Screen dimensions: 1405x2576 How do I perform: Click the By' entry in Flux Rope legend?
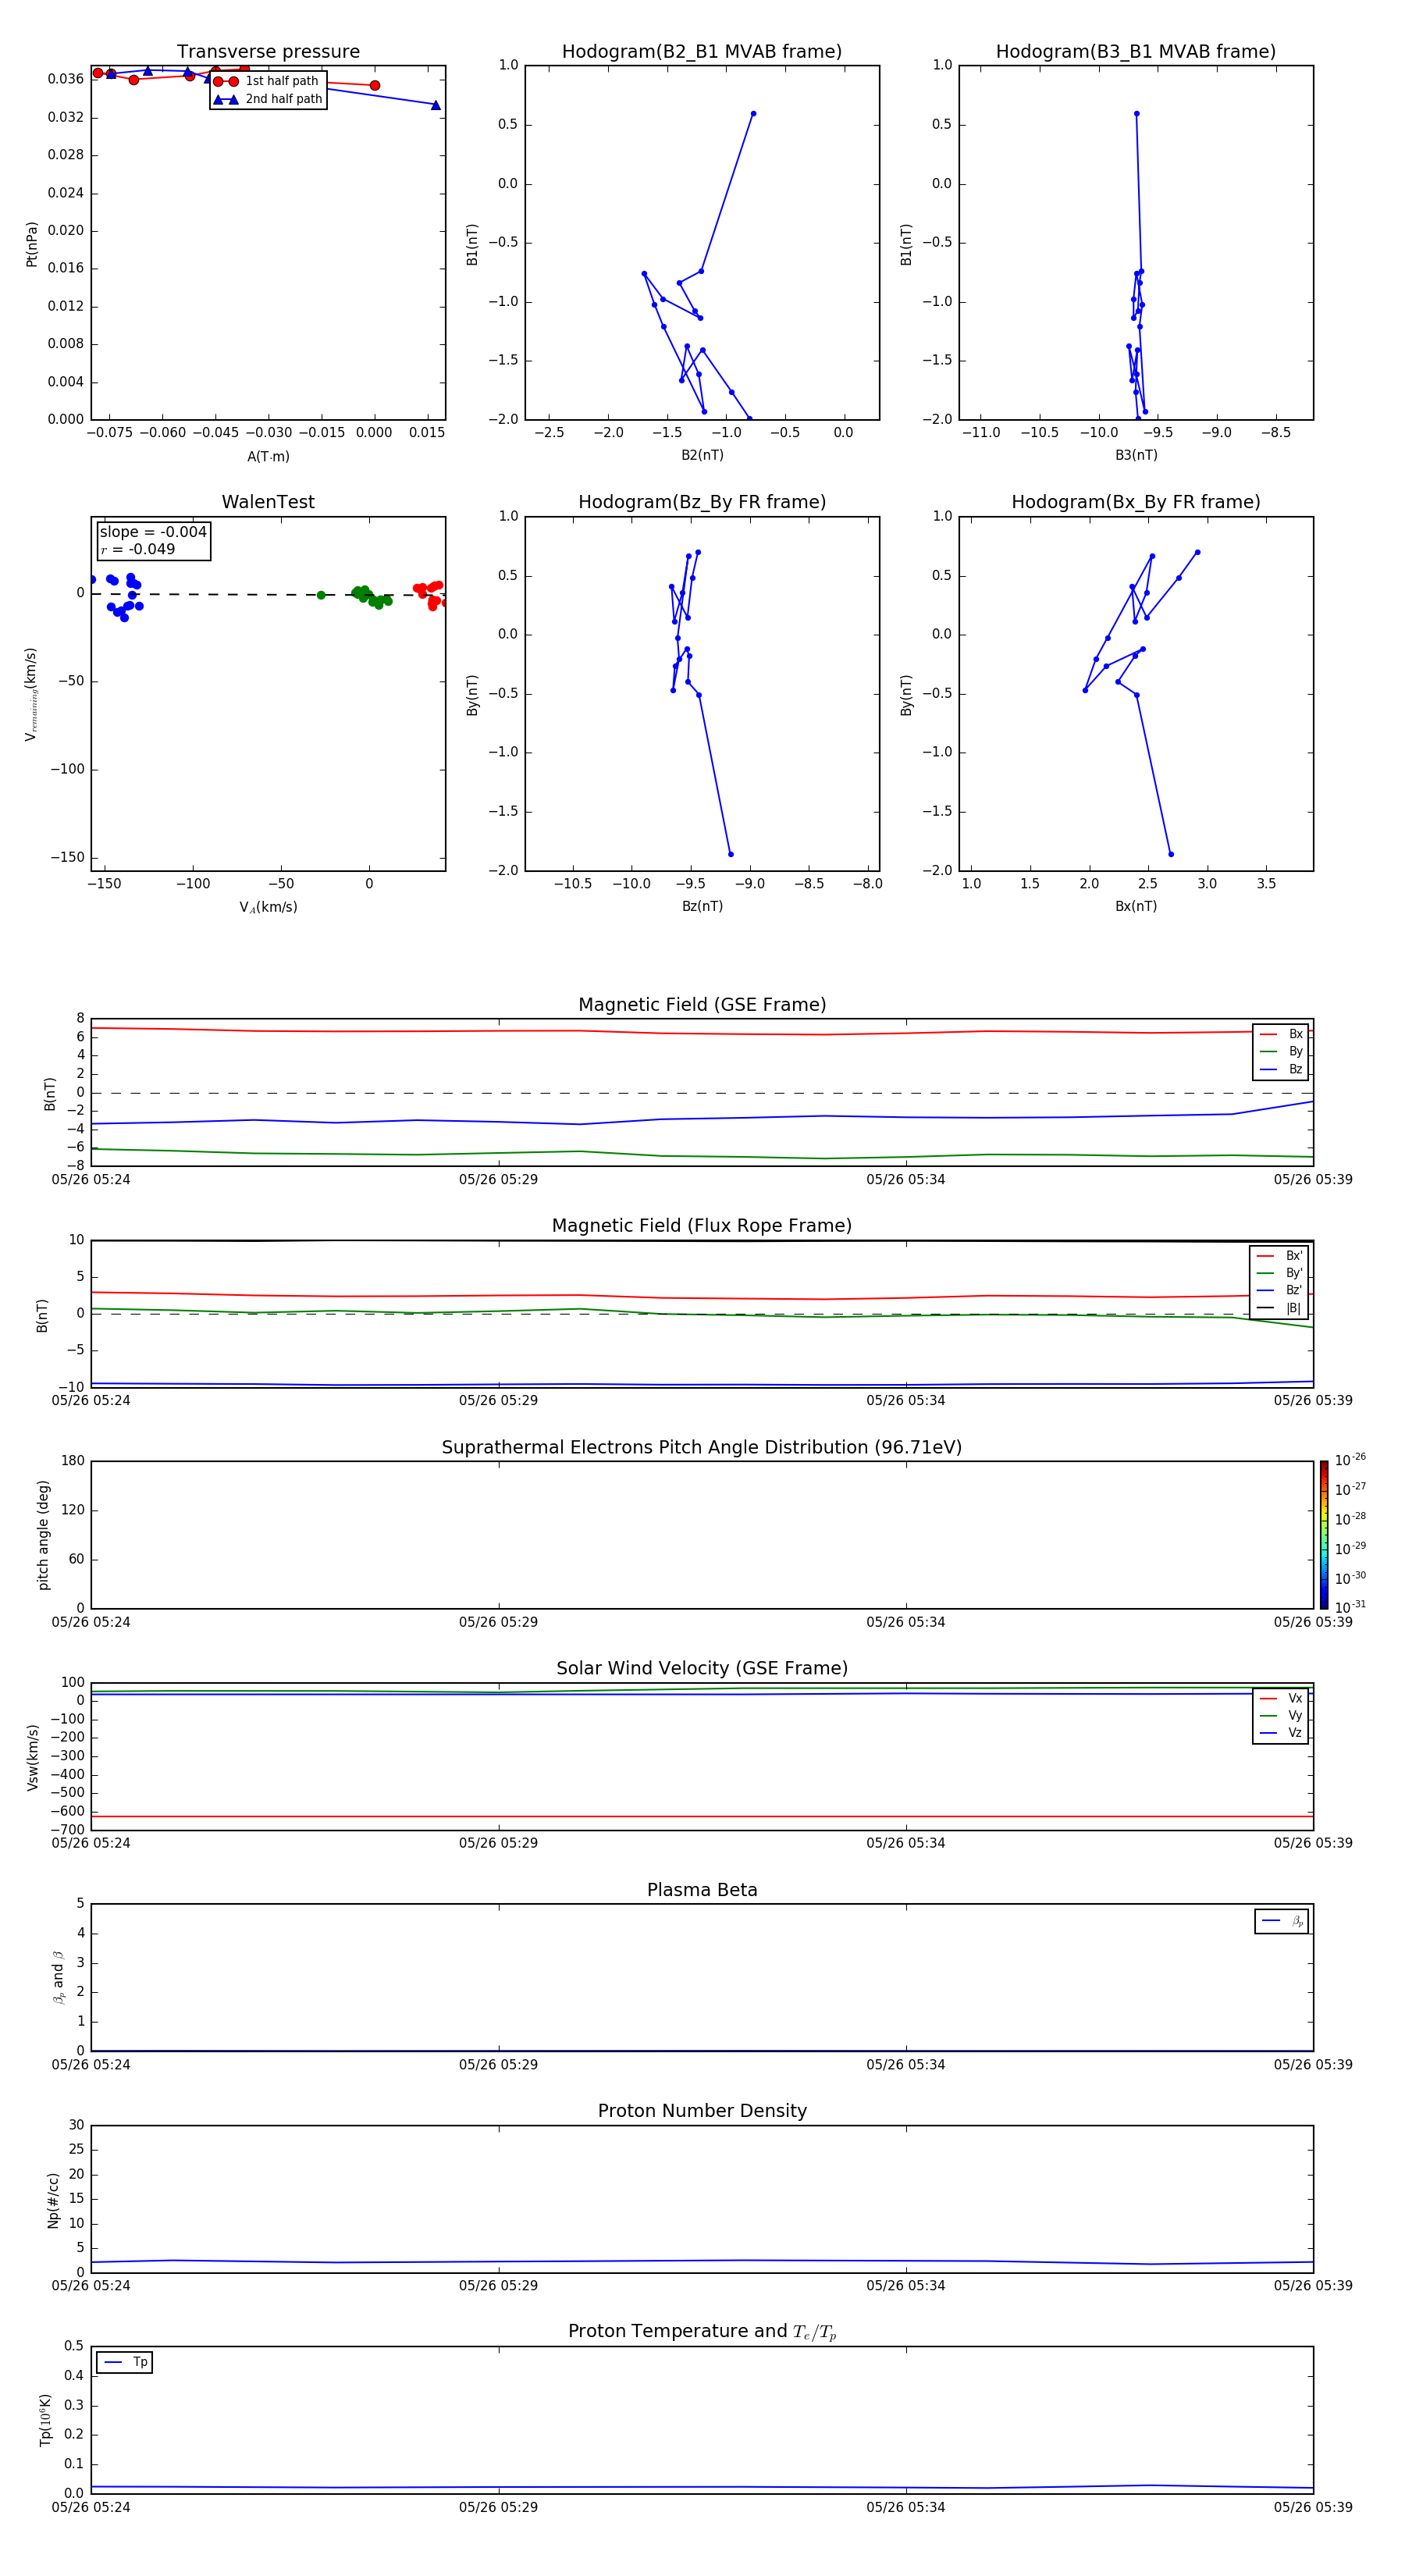click(x=1279, y=1273)
